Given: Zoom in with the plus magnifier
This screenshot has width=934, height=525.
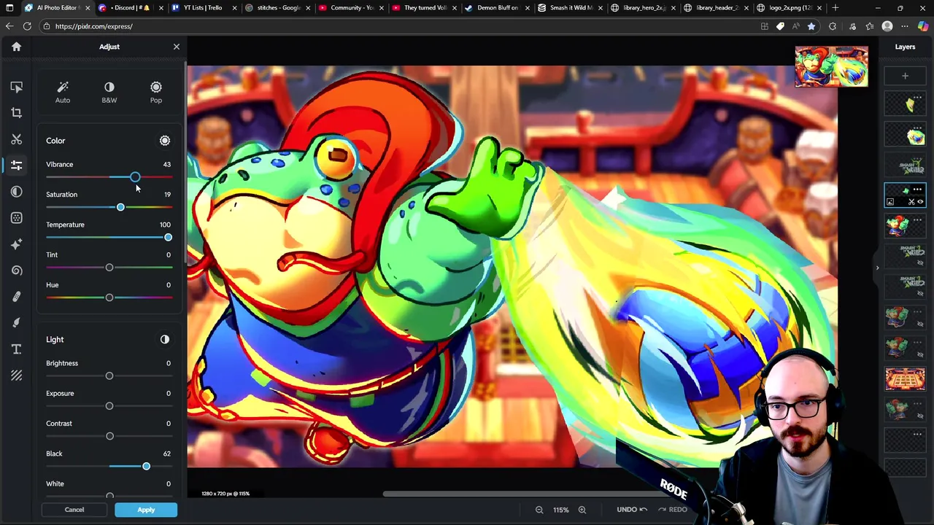Looking at the screenshot, I should [582, 510].
